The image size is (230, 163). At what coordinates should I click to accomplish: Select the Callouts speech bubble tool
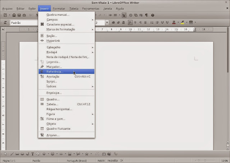tap(37, 154)
